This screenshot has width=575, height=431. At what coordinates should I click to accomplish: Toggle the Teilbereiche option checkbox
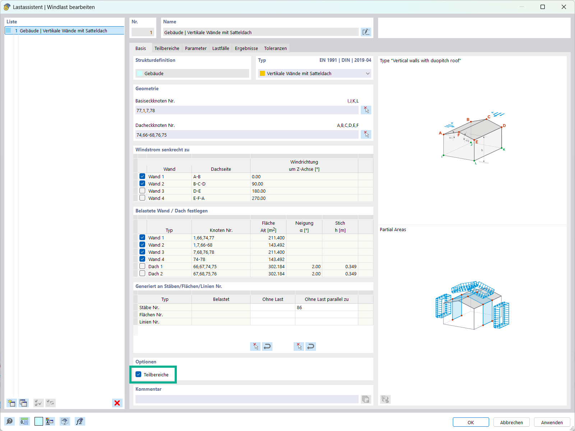pyautogui.click(x=138, y=374)
